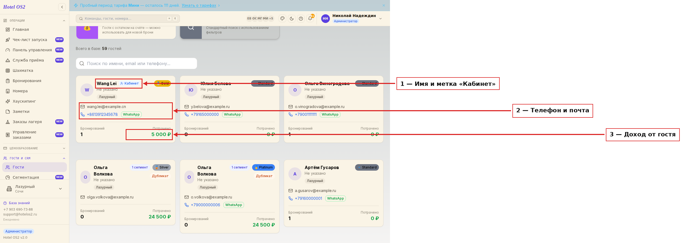
Task: Click the Заказы лагеря tent icon
Action: point(8,122)
